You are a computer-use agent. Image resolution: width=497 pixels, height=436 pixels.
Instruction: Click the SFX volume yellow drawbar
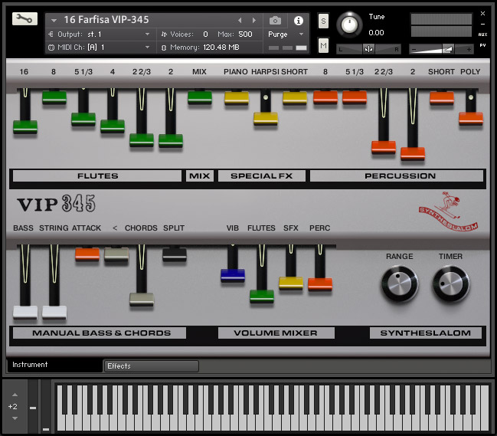tap(291, 284)
